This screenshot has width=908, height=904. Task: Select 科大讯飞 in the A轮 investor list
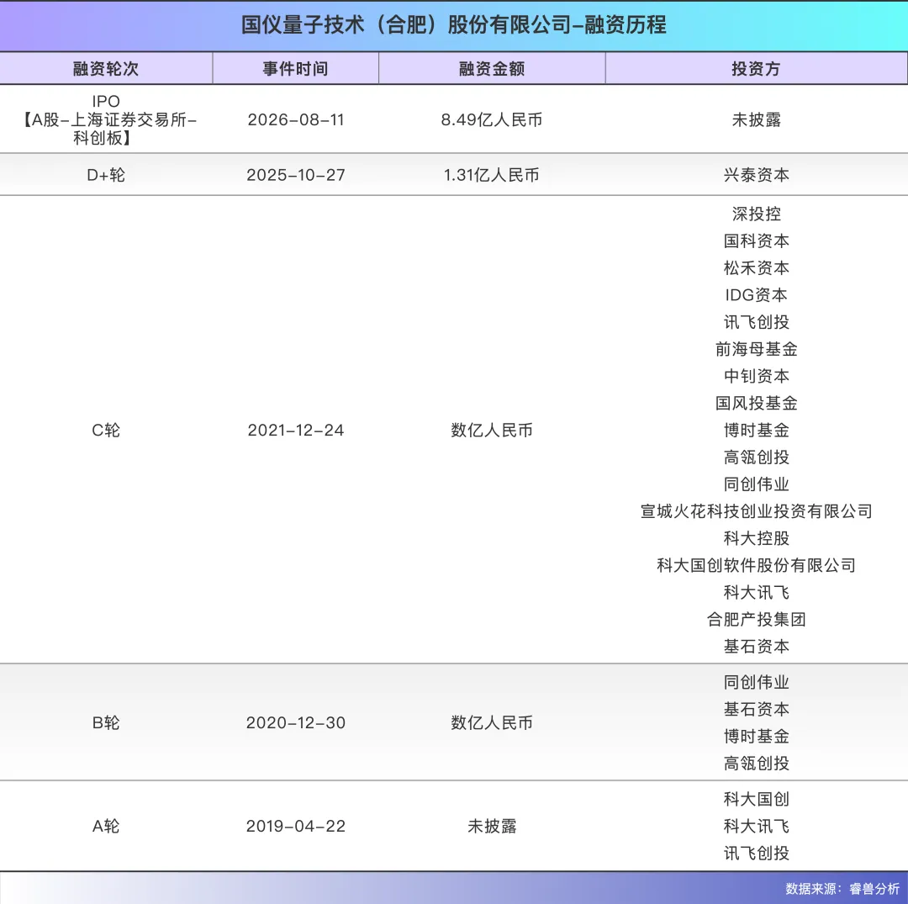pyautogui.click(x=757, y=826)
